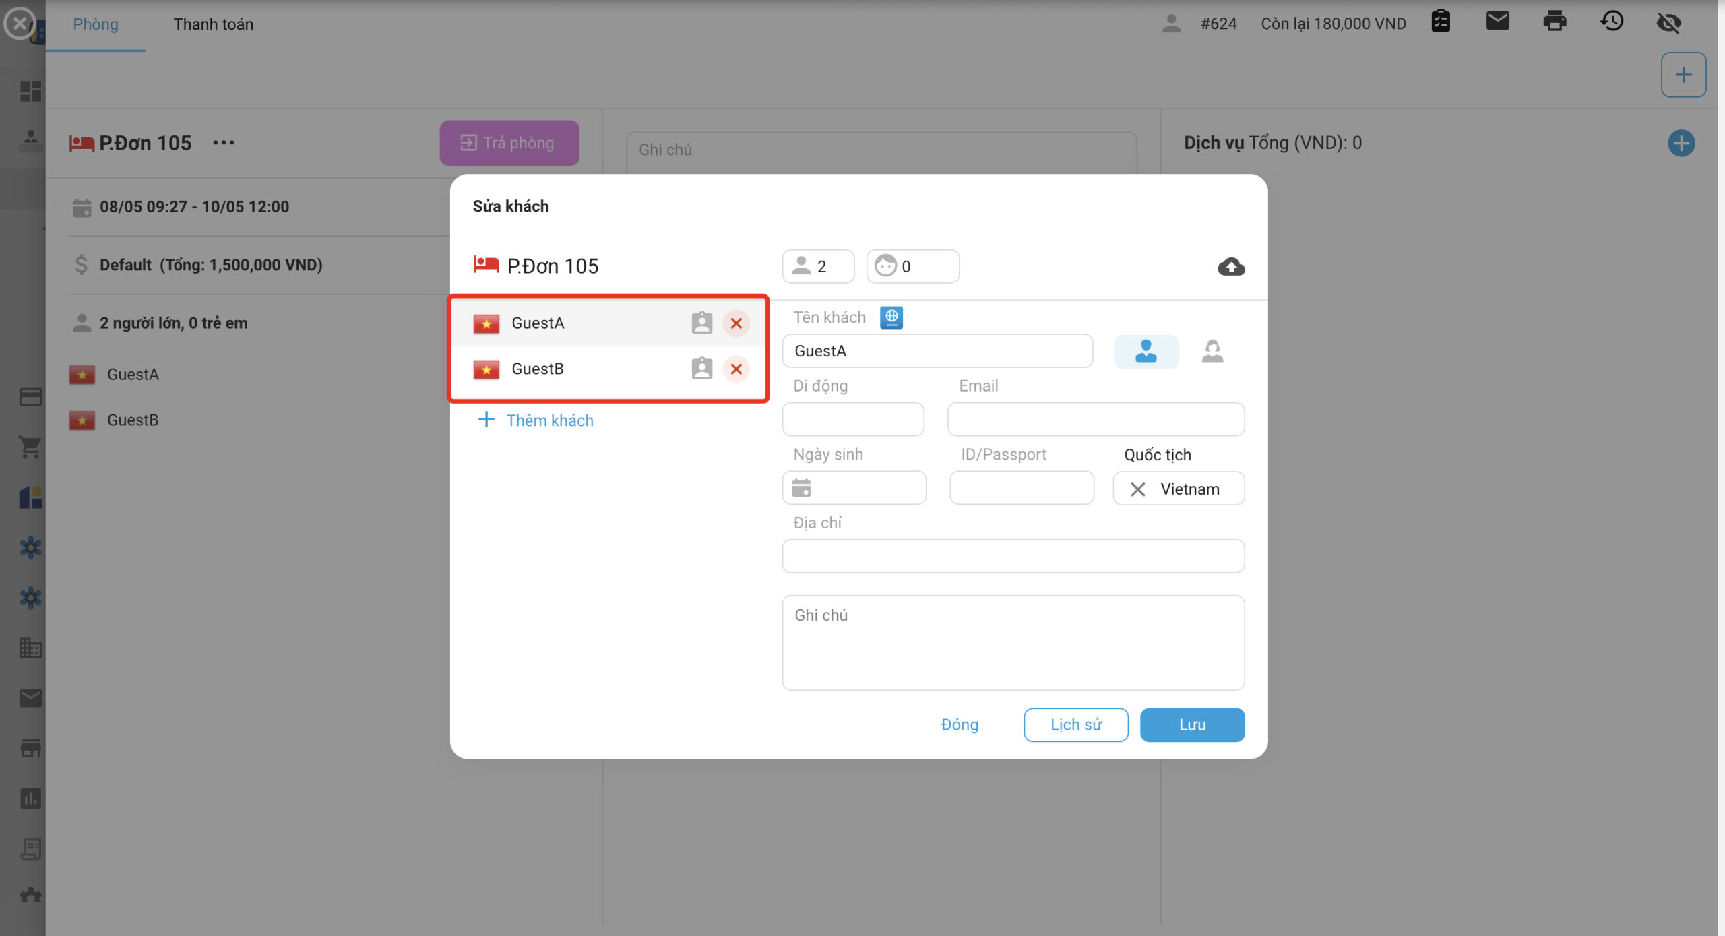Open the Ngày sinh date picker
This screenshot has width=1725, height=936.
853,488
